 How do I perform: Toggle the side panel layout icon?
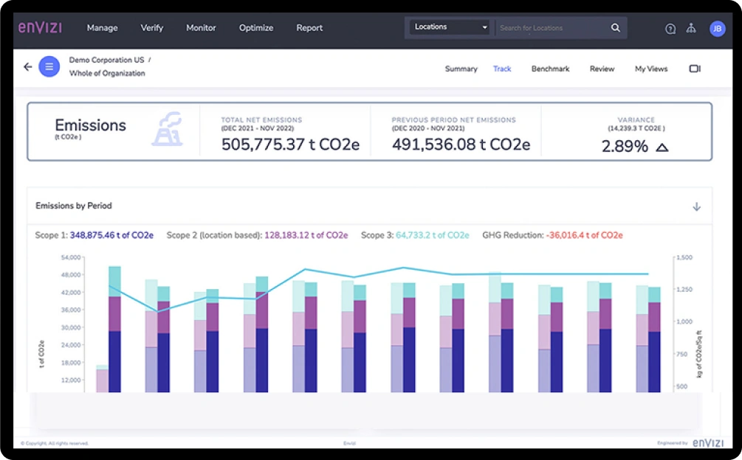click(x=695, y=69)
